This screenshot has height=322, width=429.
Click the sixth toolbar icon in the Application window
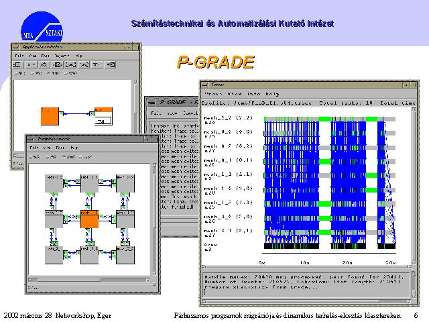[x=84, y=64]
